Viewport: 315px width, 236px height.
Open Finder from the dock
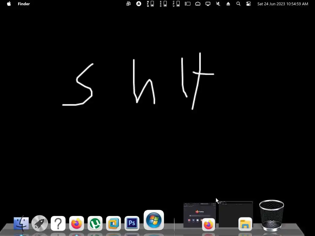[x=21, y=223]
